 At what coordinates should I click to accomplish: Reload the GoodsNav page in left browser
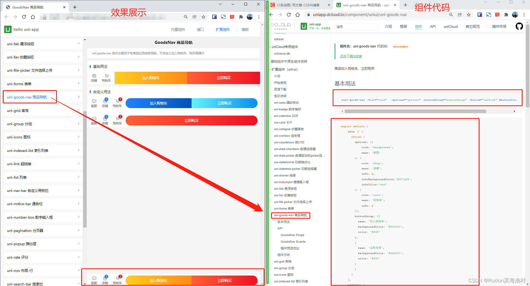tap(24, 17)
